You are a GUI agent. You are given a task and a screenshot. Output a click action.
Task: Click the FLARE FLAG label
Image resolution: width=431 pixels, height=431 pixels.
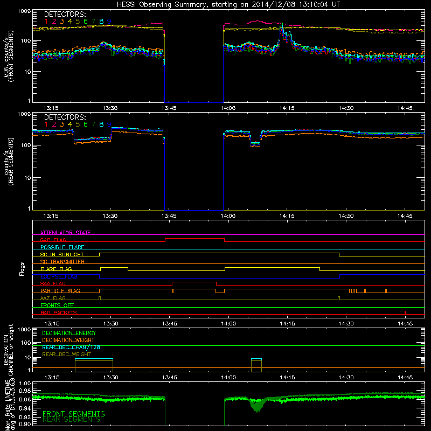[x=56, y=269]
